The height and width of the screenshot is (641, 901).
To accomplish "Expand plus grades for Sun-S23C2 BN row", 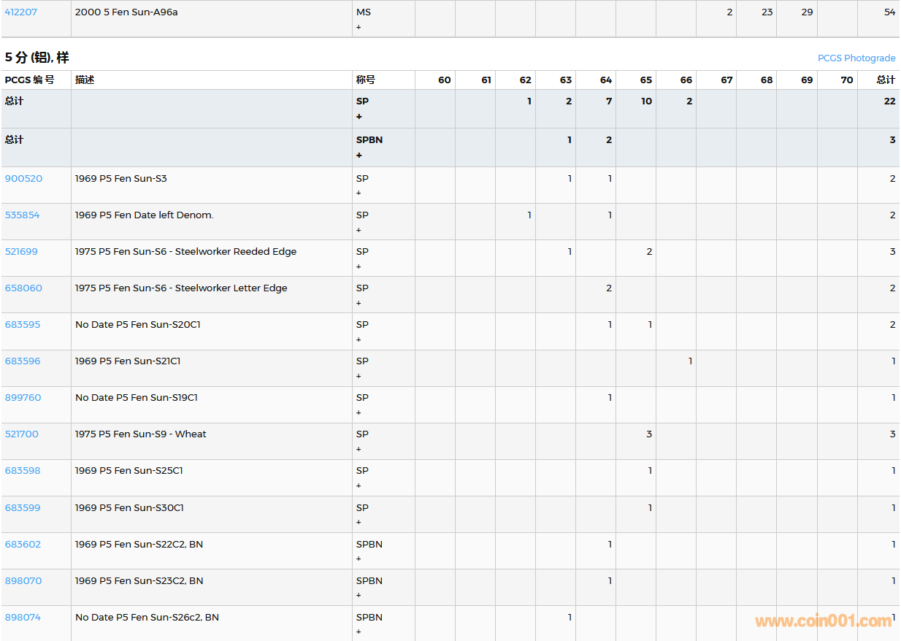I will point(359,595).
